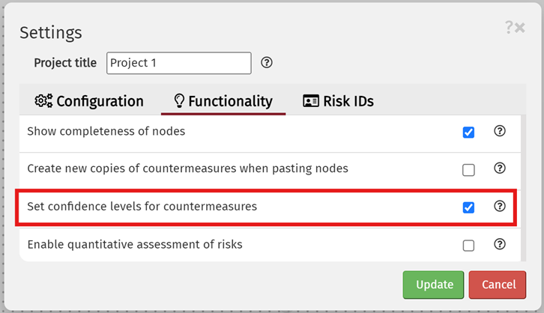Image resolution: width=544 pixels, height=313 pixels.
Task: Click help icon for quantitative assessment row
Action: pos(500,244)
